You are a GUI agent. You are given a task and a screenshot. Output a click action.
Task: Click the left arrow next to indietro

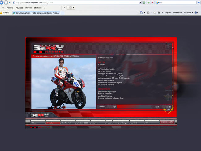tap(115, 107)
